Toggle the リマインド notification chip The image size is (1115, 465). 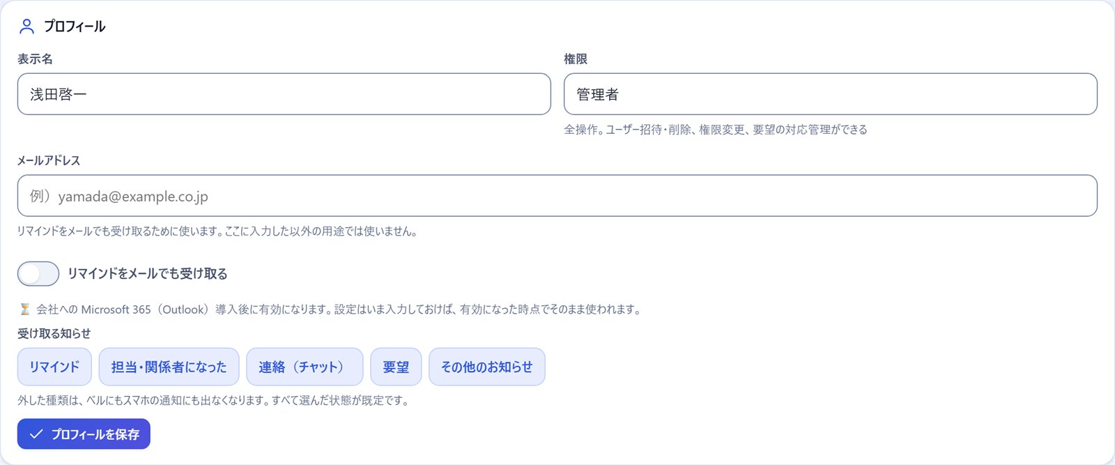(x=54, y=367)
